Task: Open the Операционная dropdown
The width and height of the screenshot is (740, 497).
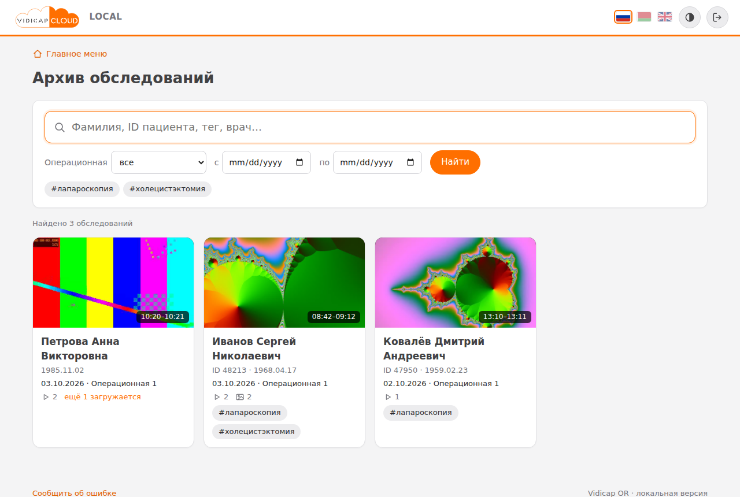Action: tap(158, 162)
